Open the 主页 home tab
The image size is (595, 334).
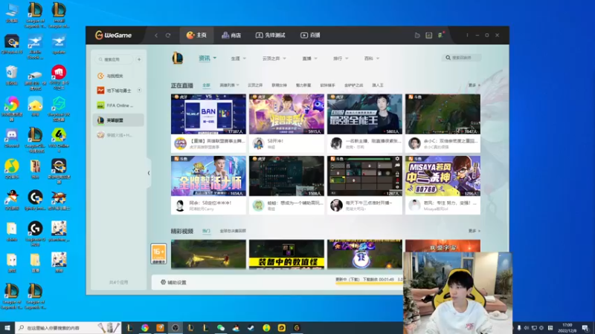(196, 35)
